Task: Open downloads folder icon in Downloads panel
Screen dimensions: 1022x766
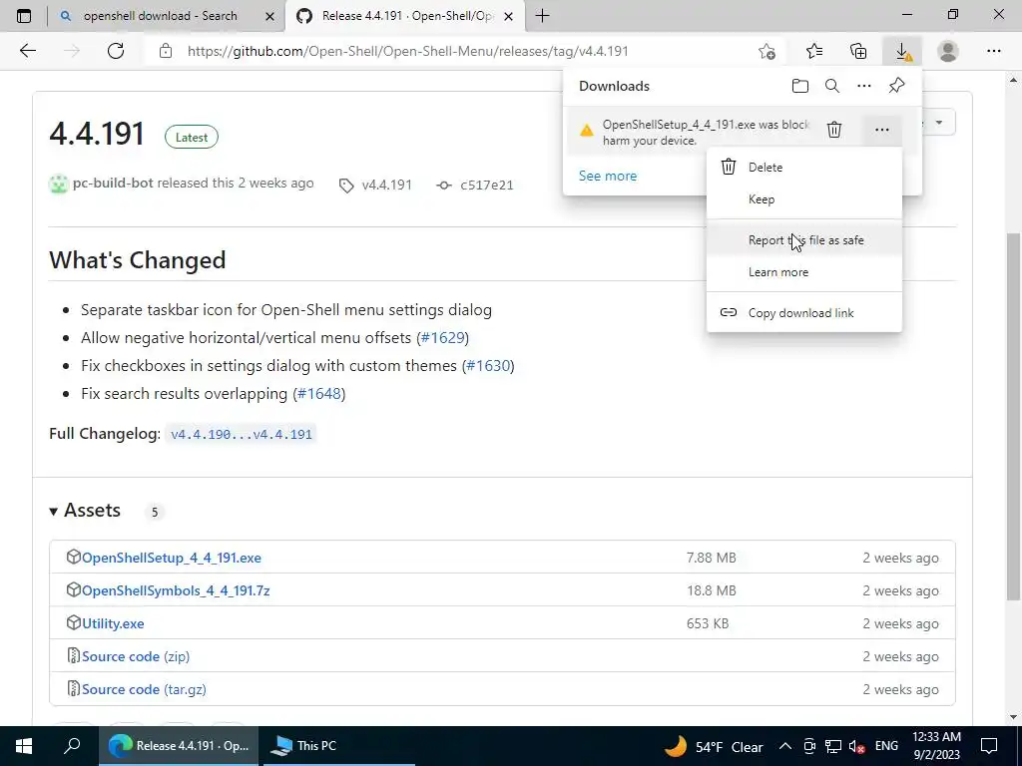Action: point(800,86)
